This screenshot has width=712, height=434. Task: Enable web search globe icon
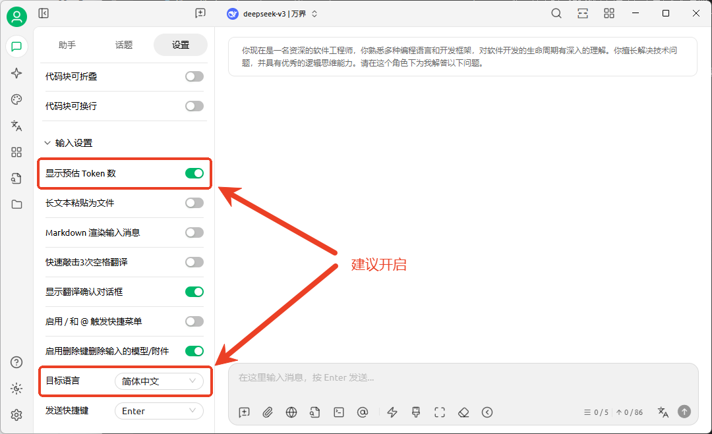pos(291,412)
